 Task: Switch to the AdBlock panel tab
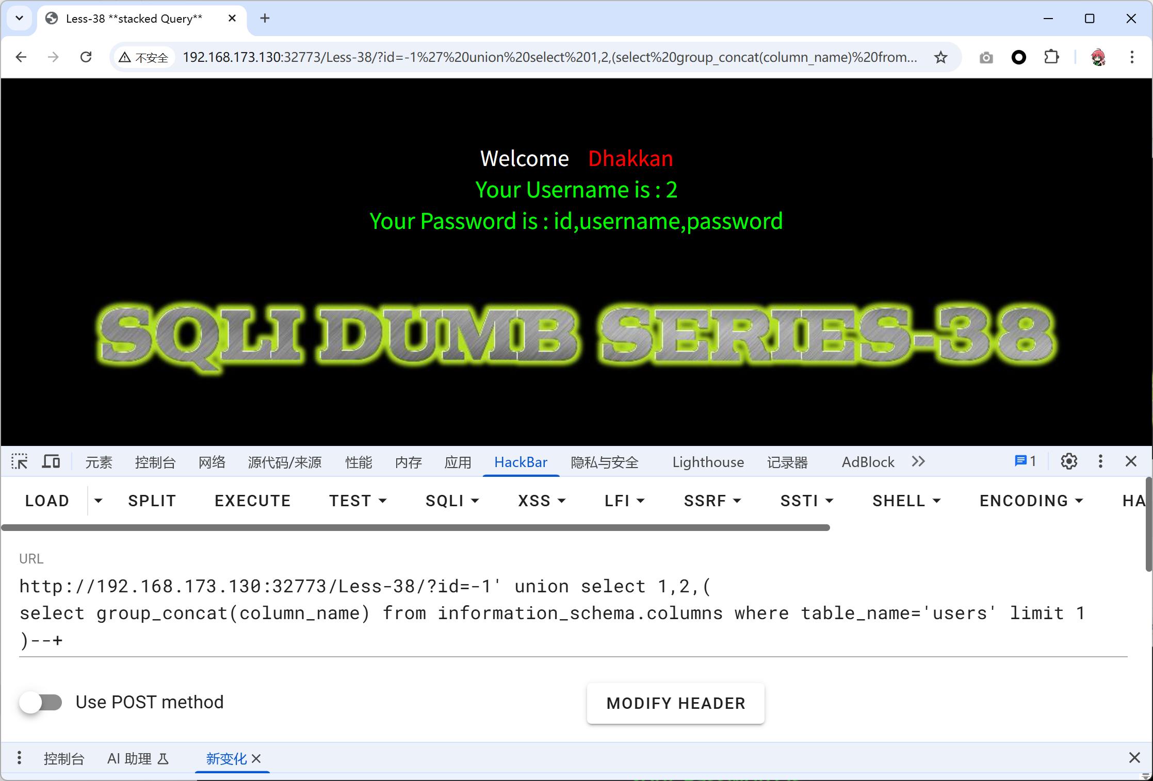point(868,462)
